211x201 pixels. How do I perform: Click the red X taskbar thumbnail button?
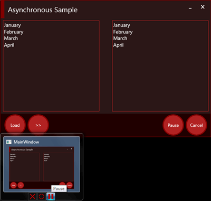(33, 196)
